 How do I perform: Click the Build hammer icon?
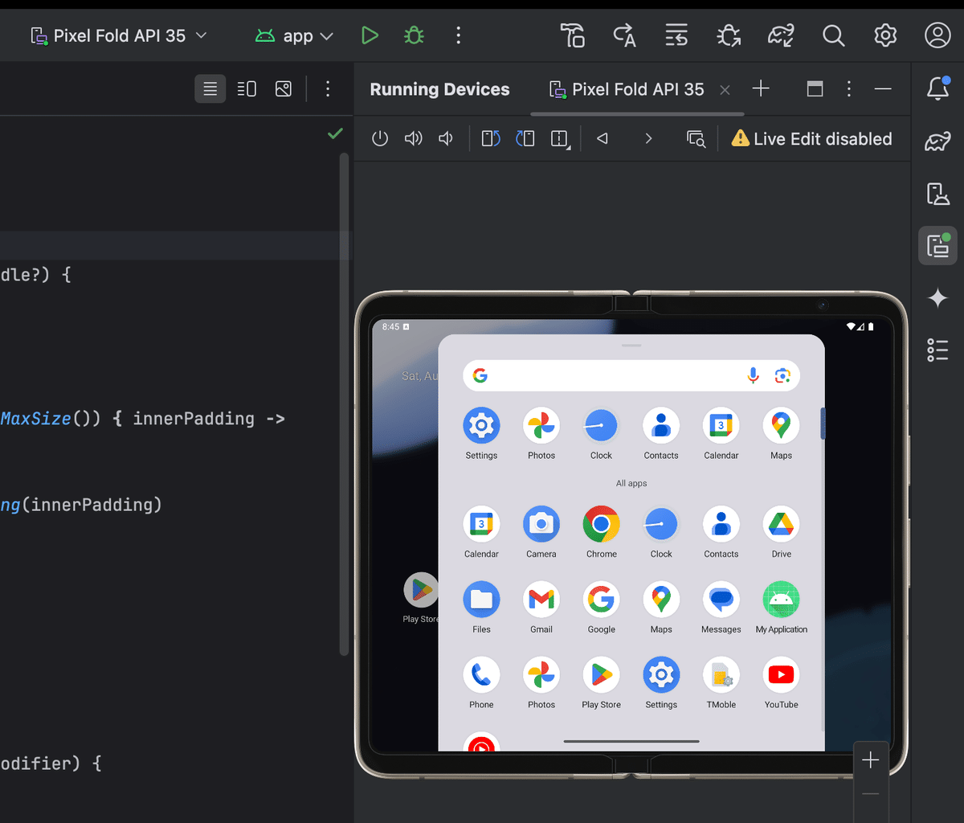(573, 35)
